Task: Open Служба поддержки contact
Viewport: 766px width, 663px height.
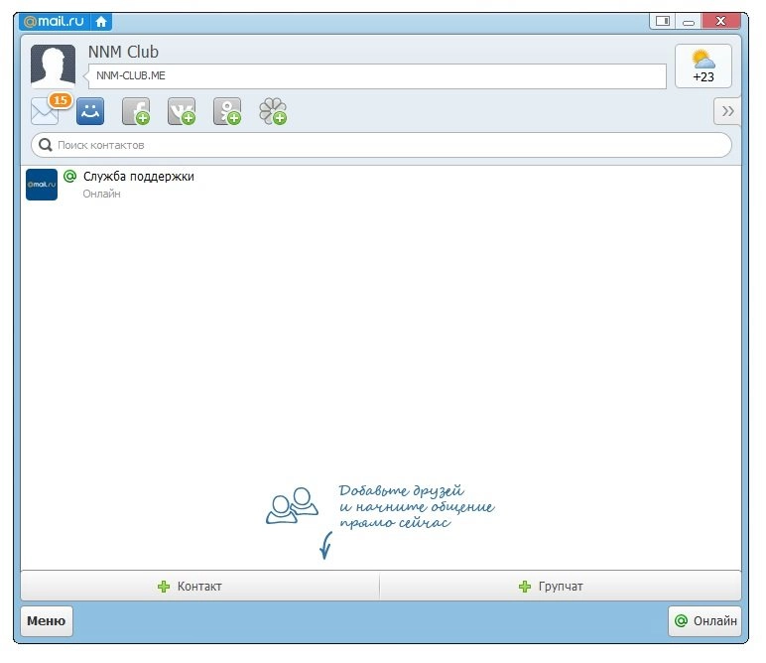Action: coord(381,185)
